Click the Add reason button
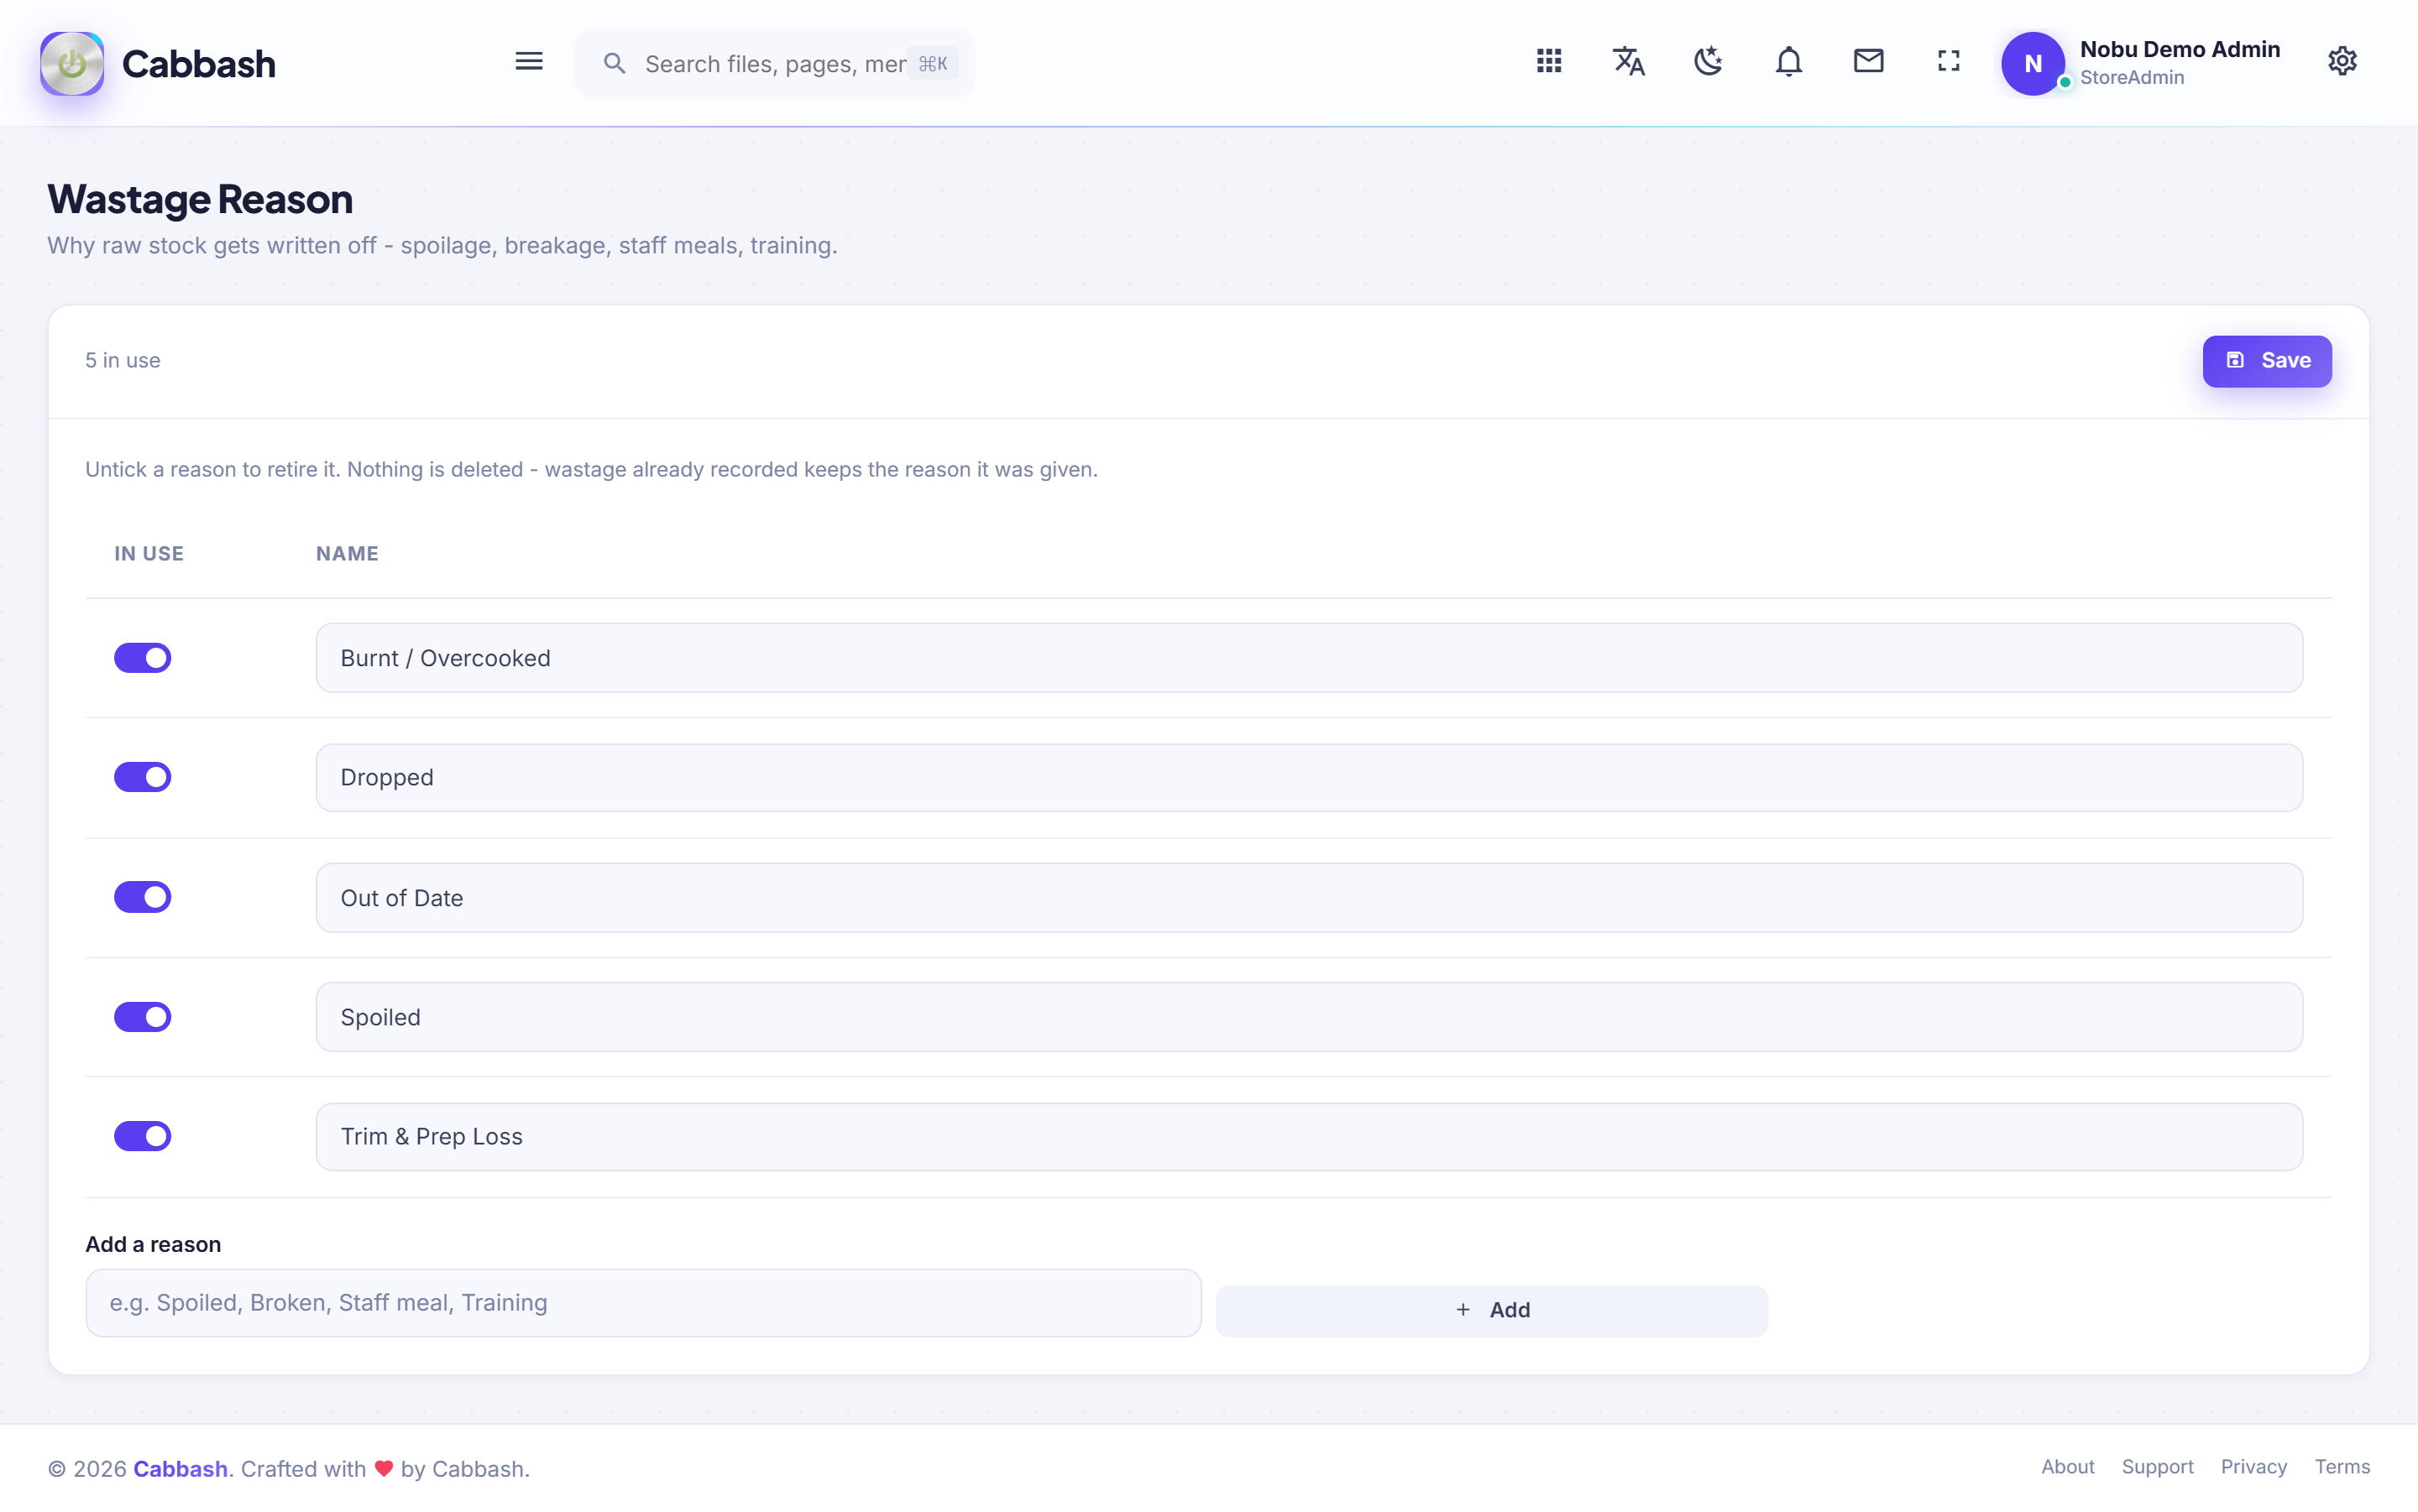This screenshot has width=2418, height=1512. [x=1490, y=1310]
